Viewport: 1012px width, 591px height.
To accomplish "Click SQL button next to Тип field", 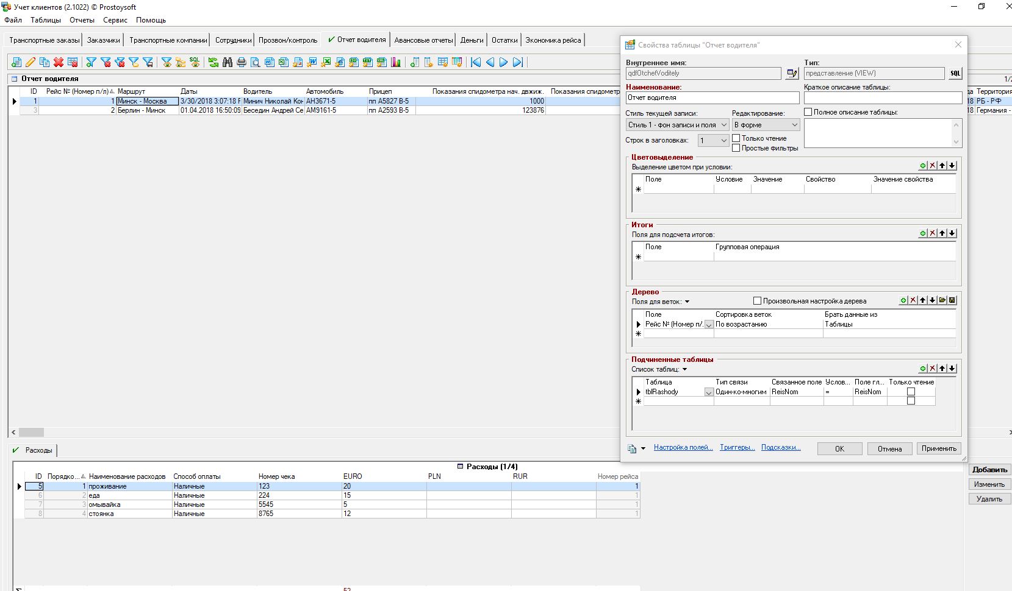I will (955, 73).
